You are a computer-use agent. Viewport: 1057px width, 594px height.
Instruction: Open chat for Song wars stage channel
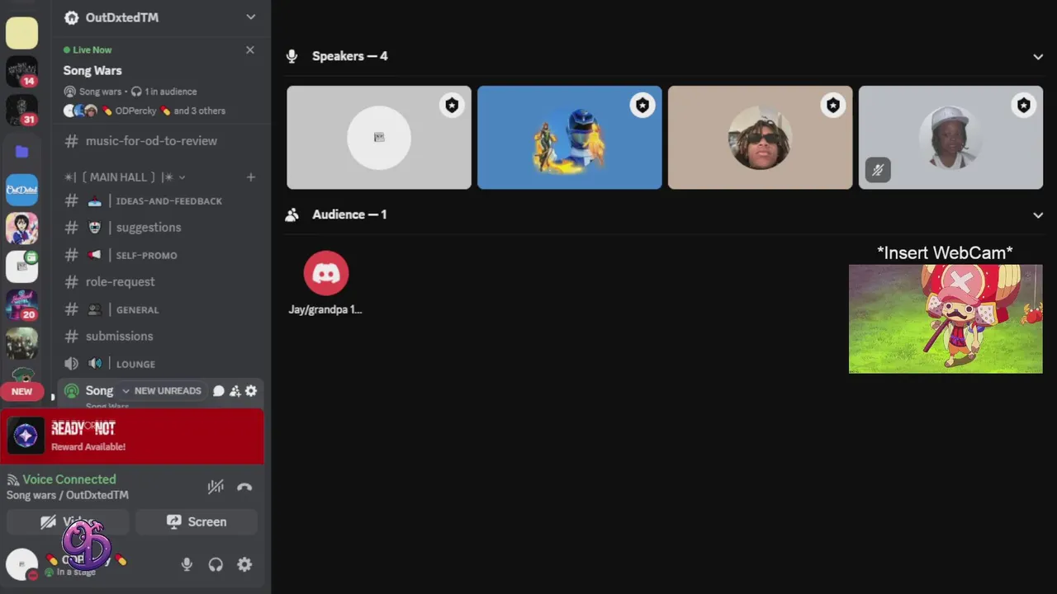click(x=219, y=391)
